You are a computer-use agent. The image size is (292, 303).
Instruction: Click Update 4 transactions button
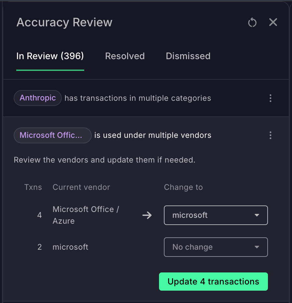pos(213,282)
